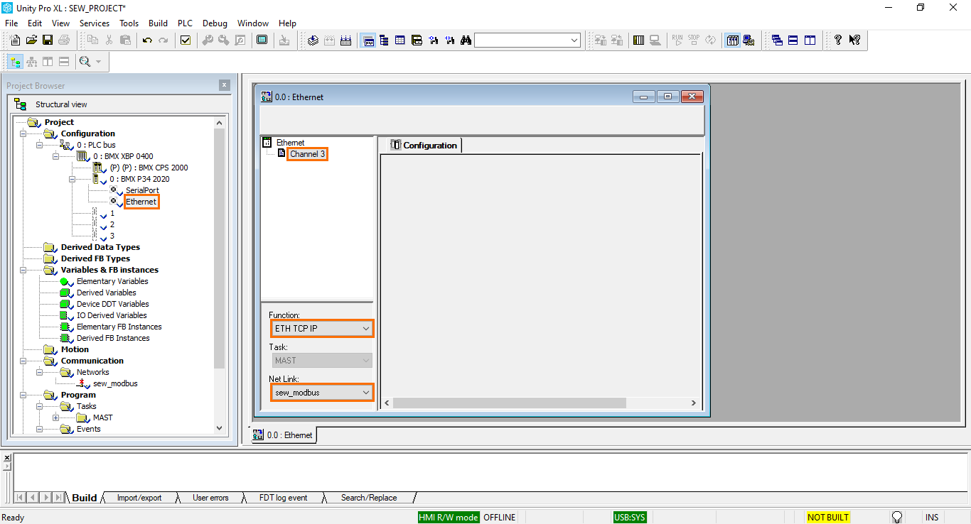Select SerialPort in the project tree
This screenshot has height=524, width=971.
142,190
